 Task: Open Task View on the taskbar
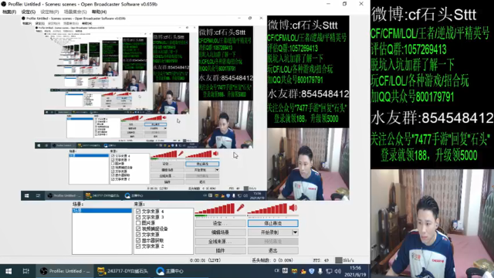[25, 271]
